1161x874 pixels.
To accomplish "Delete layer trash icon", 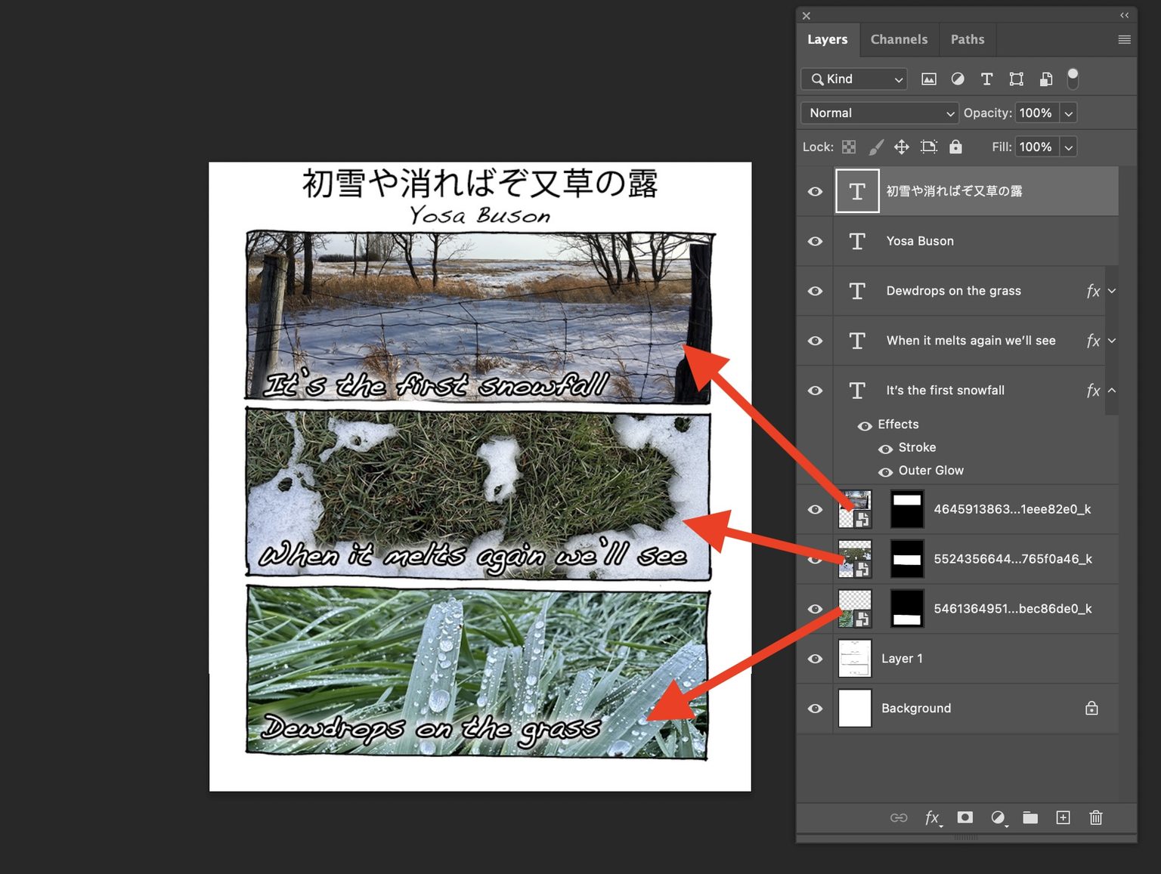I will coord(1096,817).
